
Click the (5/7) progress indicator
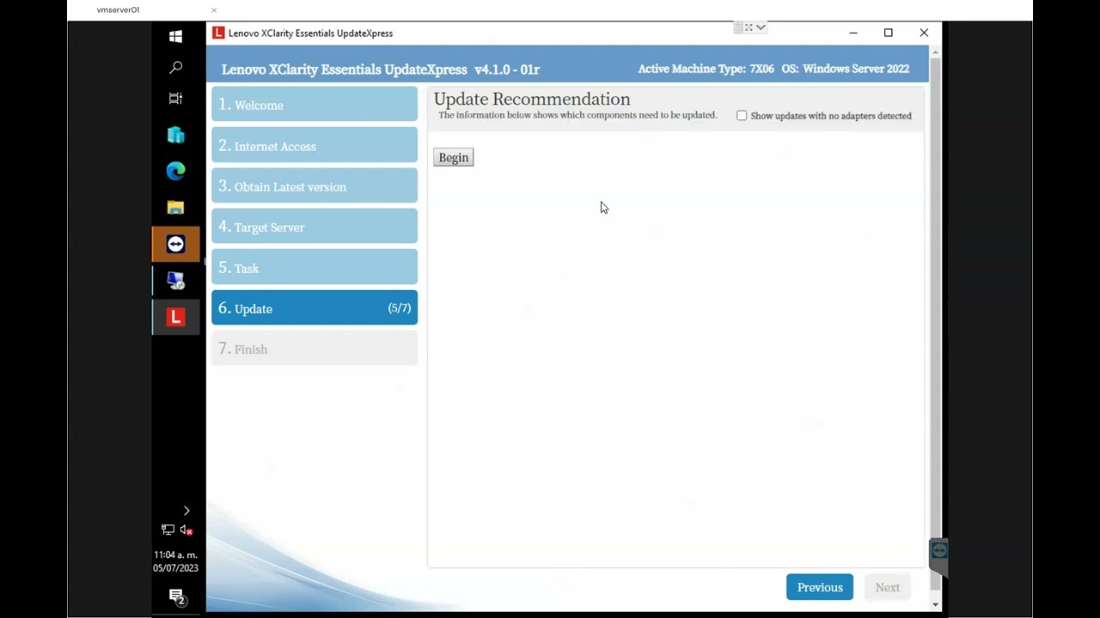click(x=400, y=308)
